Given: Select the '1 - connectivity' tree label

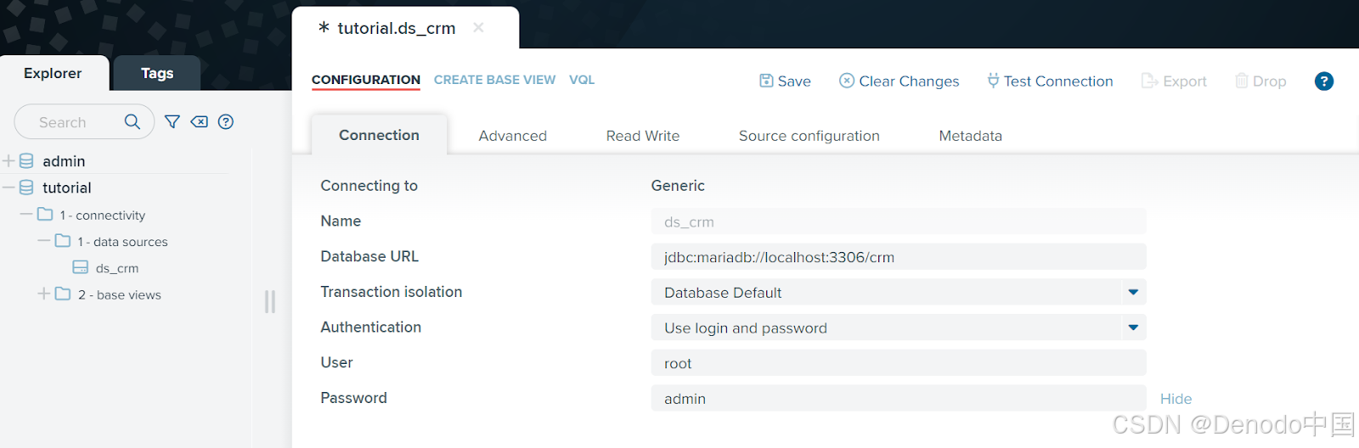Looking at the screenshot, I should (x=103, y=216).
